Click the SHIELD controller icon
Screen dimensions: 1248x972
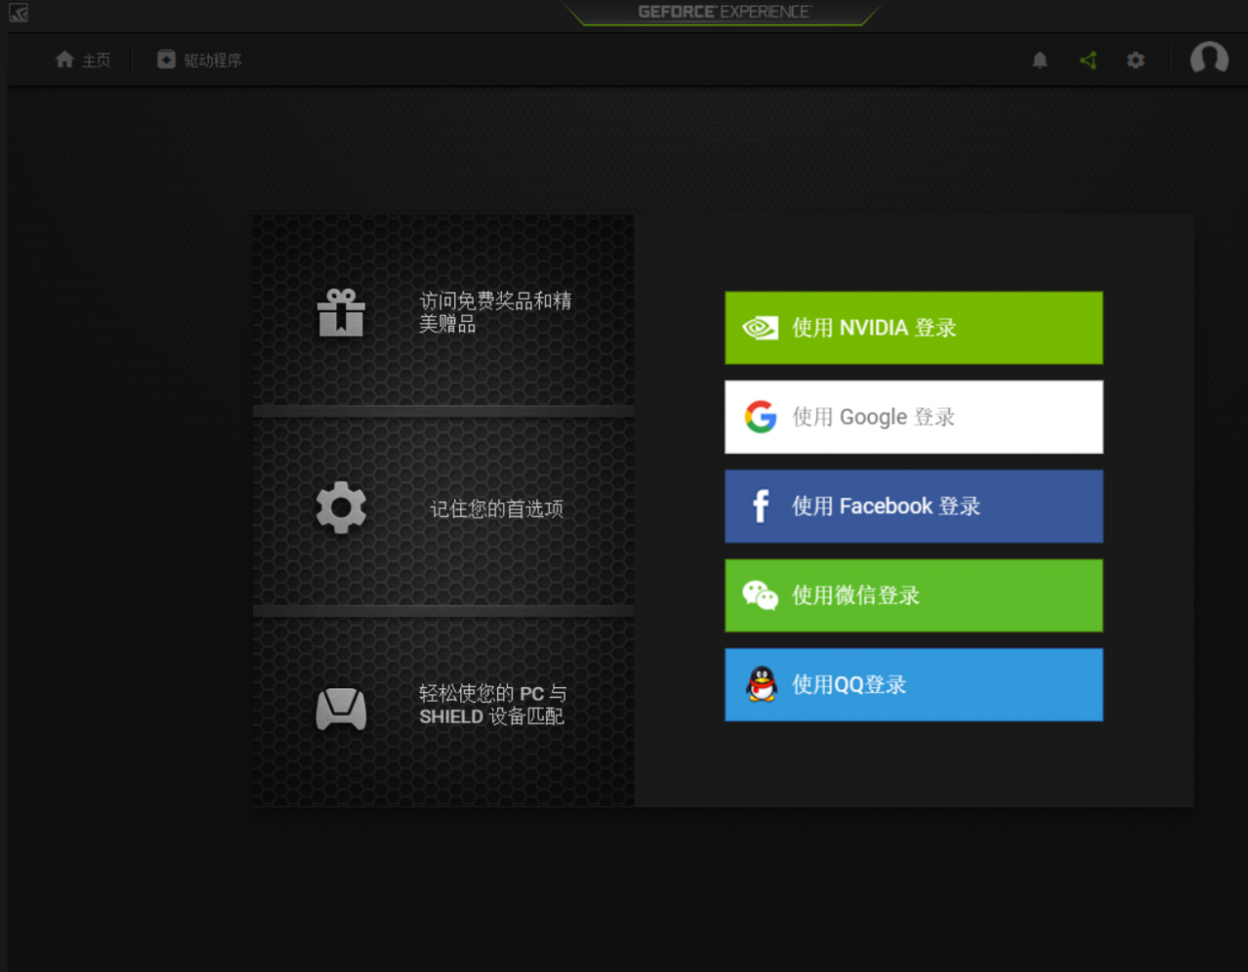(341, 709)
